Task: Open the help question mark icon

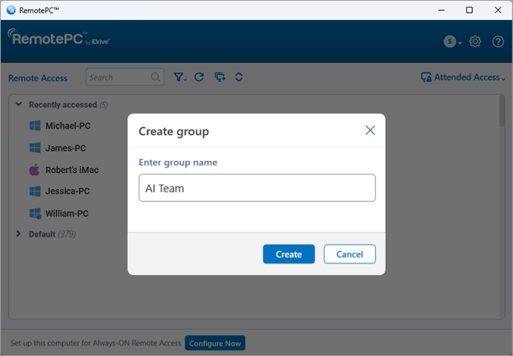Action: [498, 42]
